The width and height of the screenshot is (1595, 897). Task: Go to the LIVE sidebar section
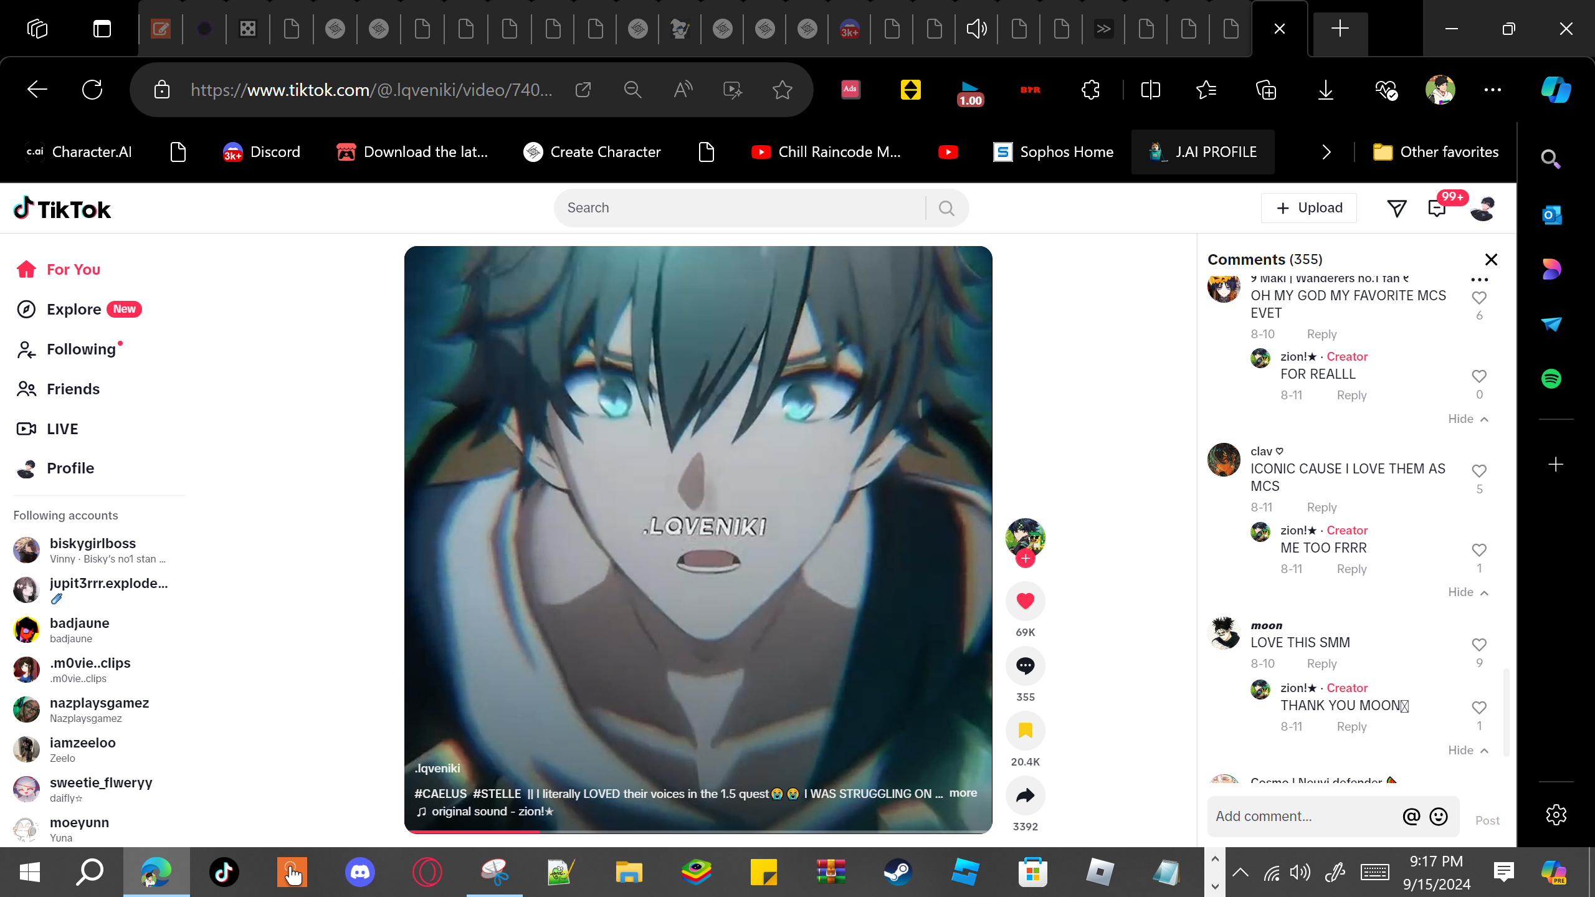(62, 429)
